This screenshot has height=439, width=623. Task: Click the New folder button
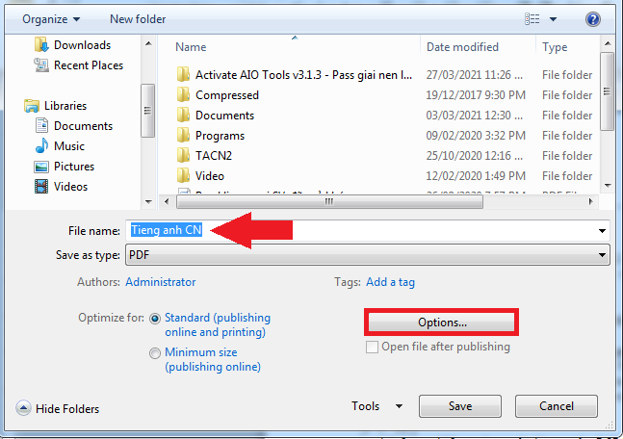pyautogui.click(x=138, y=19)
